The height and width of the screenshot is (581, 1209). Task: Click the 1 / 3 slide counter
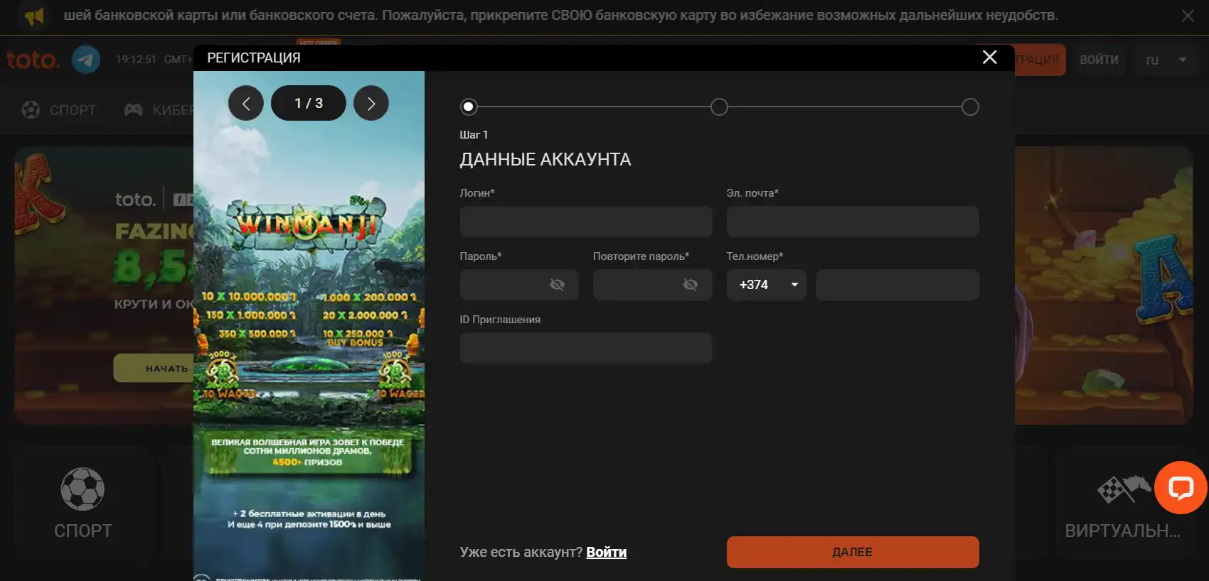coord(309,104)
